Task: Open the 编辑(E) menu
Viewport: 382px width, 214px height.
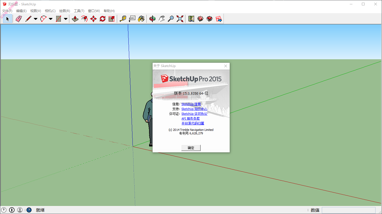Action: coord(21,11)
